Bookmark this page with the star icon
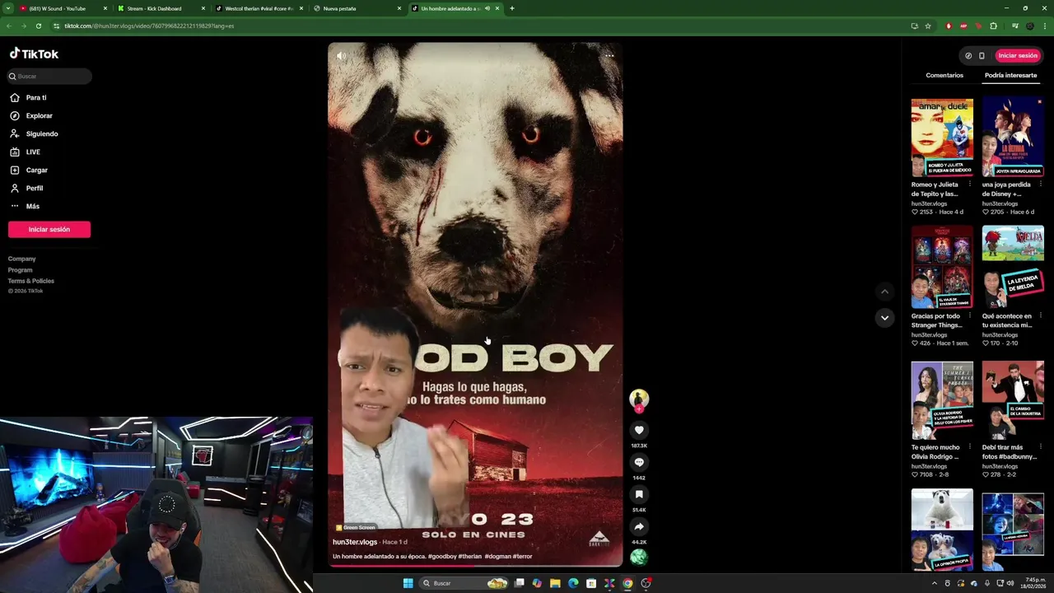The height and width of the screenshot is (593, 1054). pos(928,26)
